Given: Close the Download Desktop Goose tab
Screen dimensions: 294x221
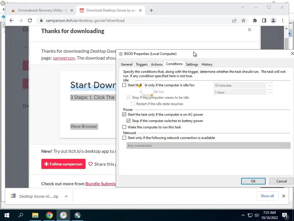Looking at the screenshot, I should [140, 10].
